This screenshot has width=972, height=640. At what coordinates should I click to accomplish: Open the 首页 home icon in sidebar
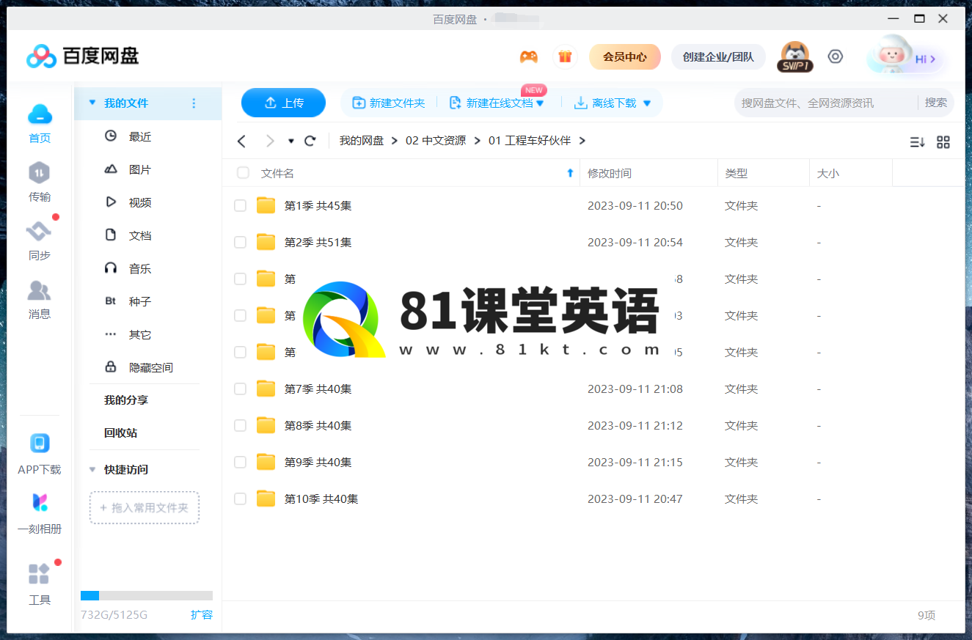40,123
